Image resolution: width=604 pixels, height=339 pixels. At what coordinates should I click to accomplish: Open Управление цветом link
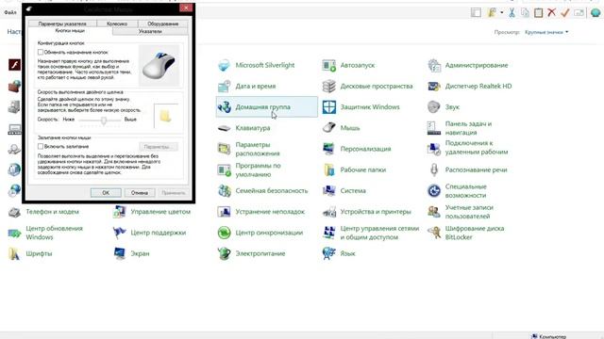160,212
